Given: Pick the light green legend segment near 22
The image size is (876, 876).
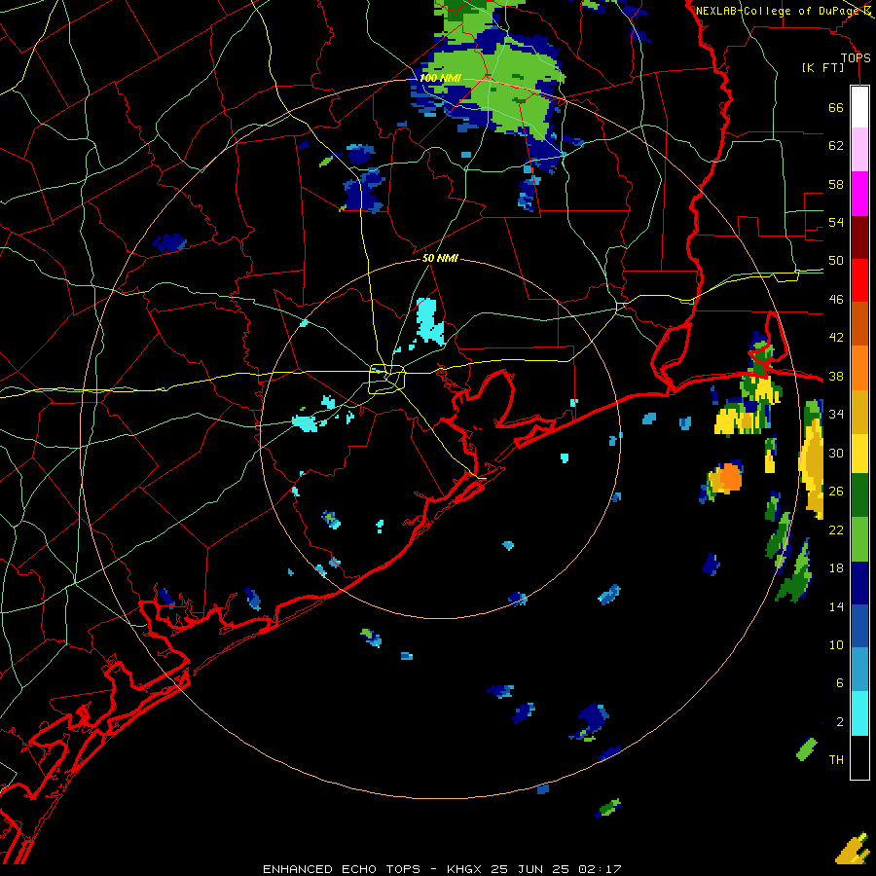Looking at the screenshot, I should pos(859,539).
